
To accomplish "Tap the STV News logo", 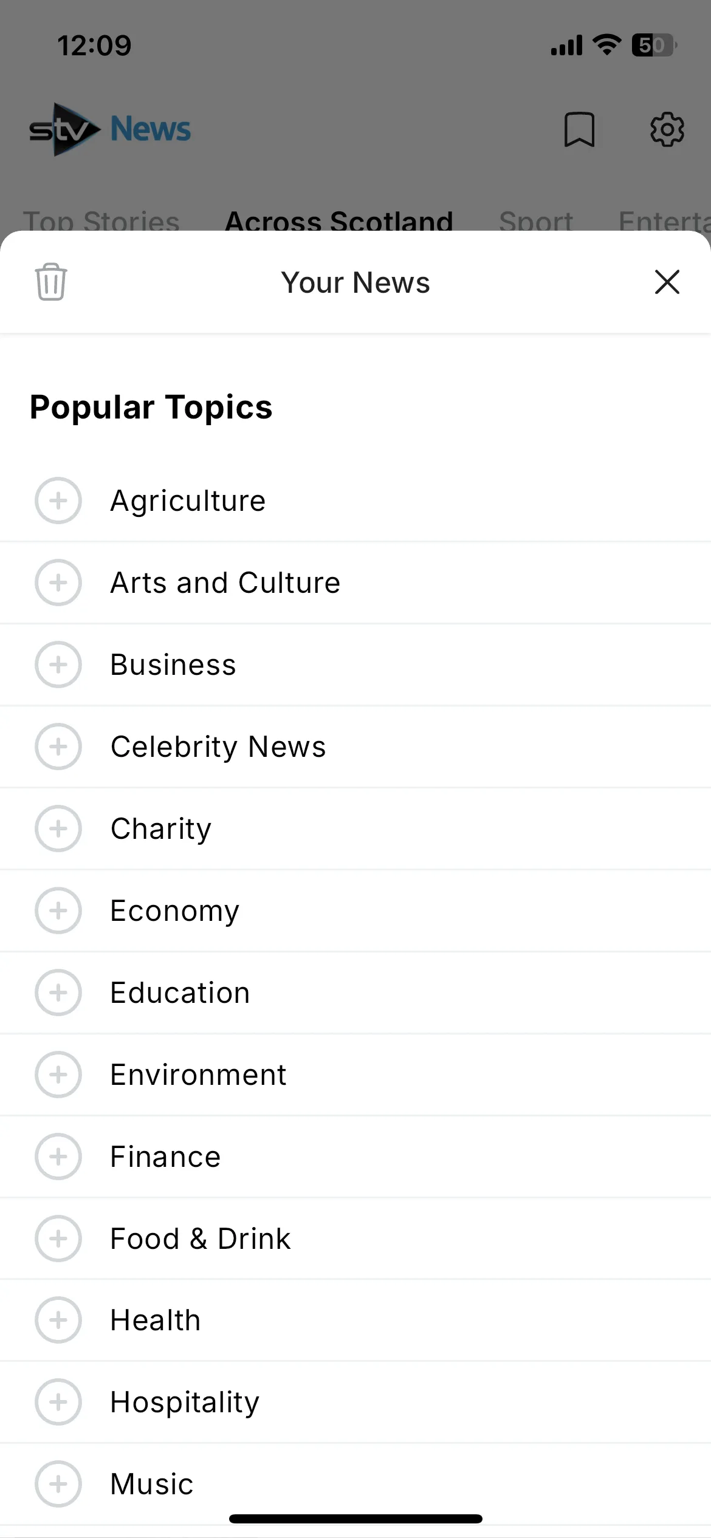I will pyautogui.click(x=110, y=129).
